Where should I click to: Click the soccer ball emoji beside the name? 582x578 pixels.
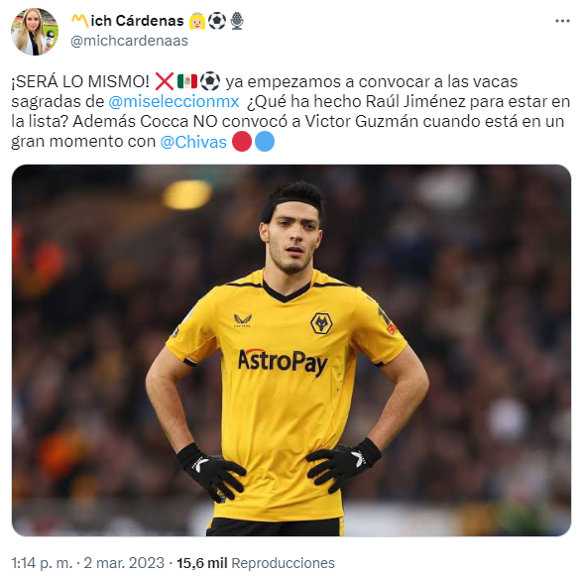[217, 21]
